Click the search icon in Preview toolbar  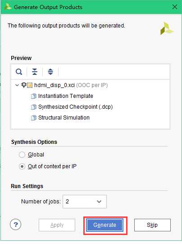pos(19,72)
